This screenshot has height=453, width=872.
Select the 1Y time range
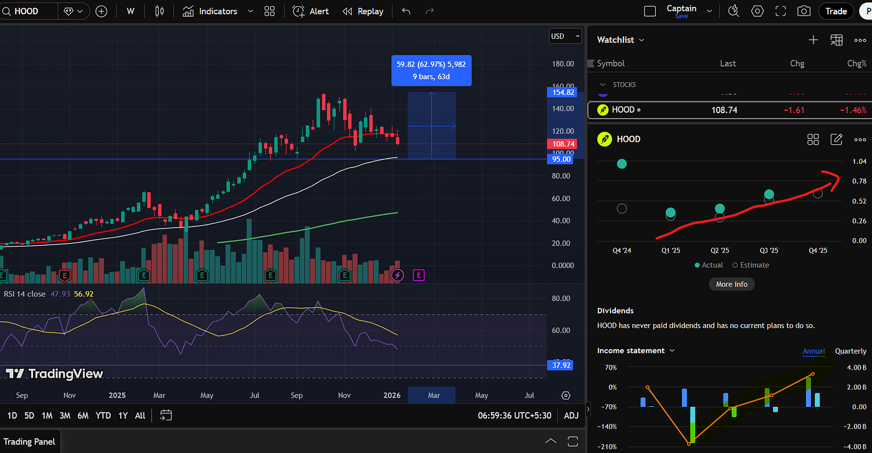coord(123,416)
